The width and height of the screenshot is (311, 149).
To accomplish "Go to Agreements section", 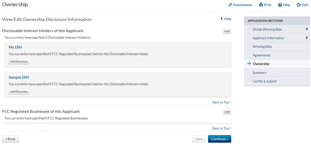I will coord(261,55).
